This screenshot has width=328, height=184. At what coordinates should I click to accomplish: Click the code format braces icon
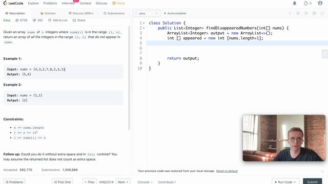click(x=298, y=13)
